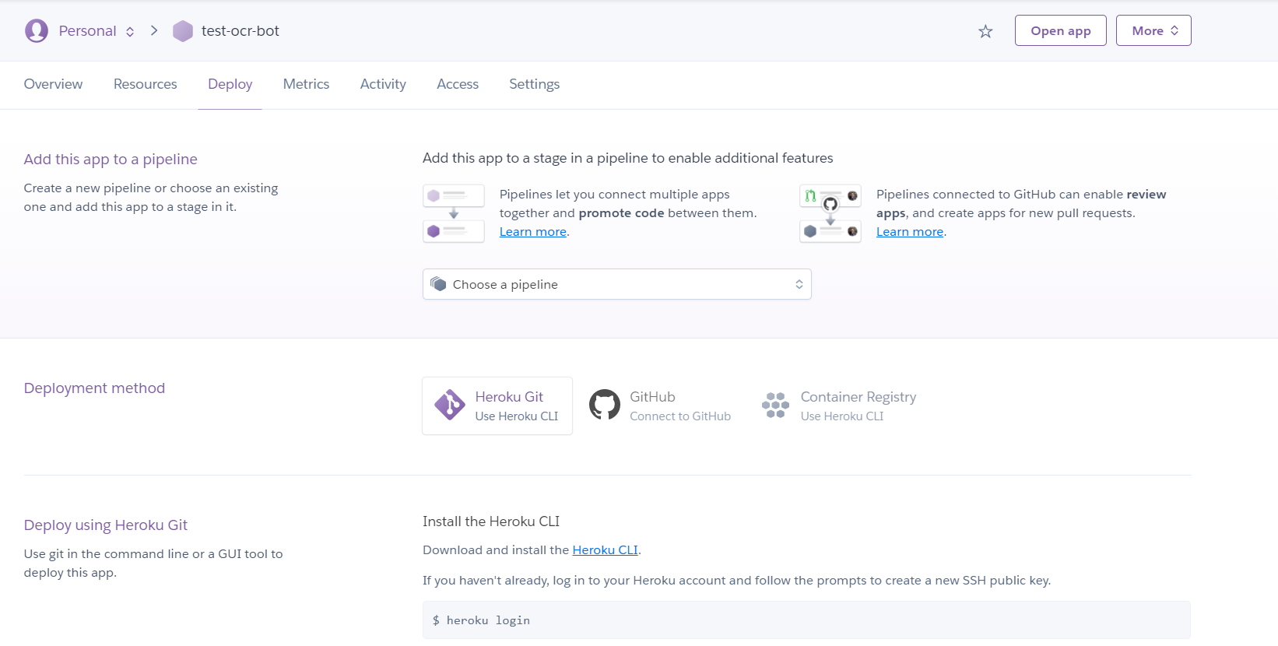Expand the Personal account switcher
This screenshot has height=646, width=1278.
click(x=97, y=31)
